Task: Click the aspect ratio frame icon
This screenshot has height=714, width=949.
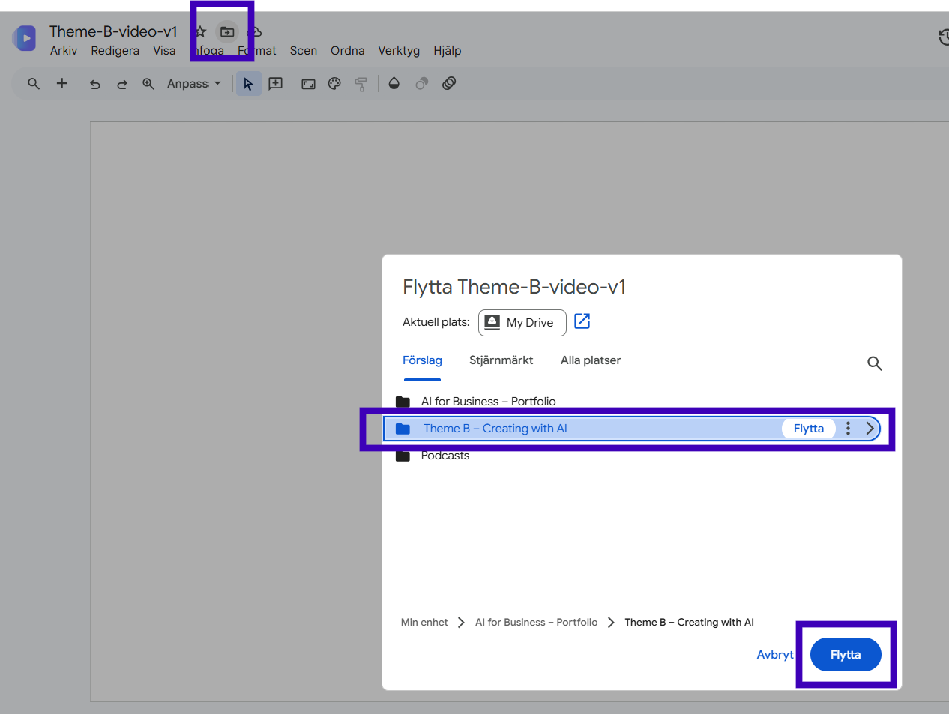Action: point(308,84)
